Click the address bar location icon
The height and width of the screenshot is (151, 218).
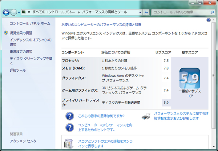24,12
